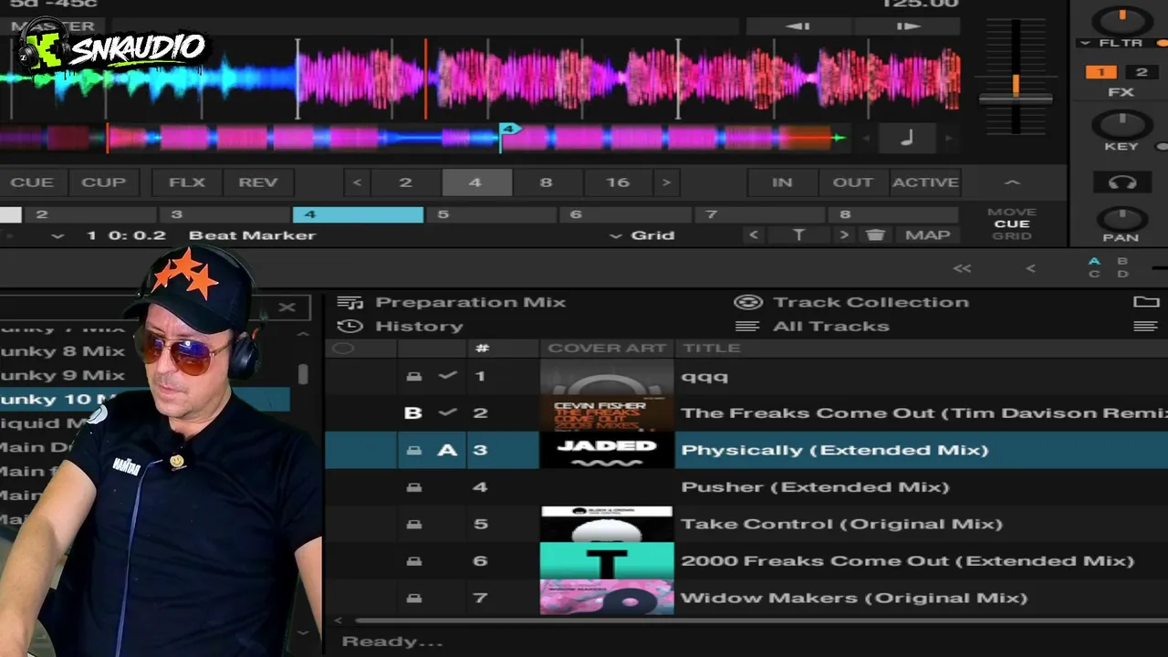Screen dimensions: 1168x657
Task: Click the CUP button
Action: pyautogui.click(x=103, y=182)
